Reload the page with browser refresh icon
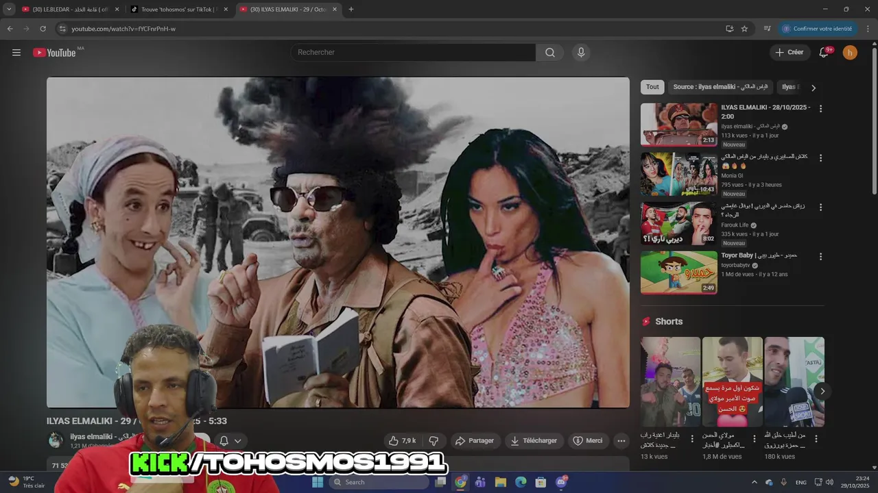The width and height of the screenshot is (878, 493). pos(43,29)
